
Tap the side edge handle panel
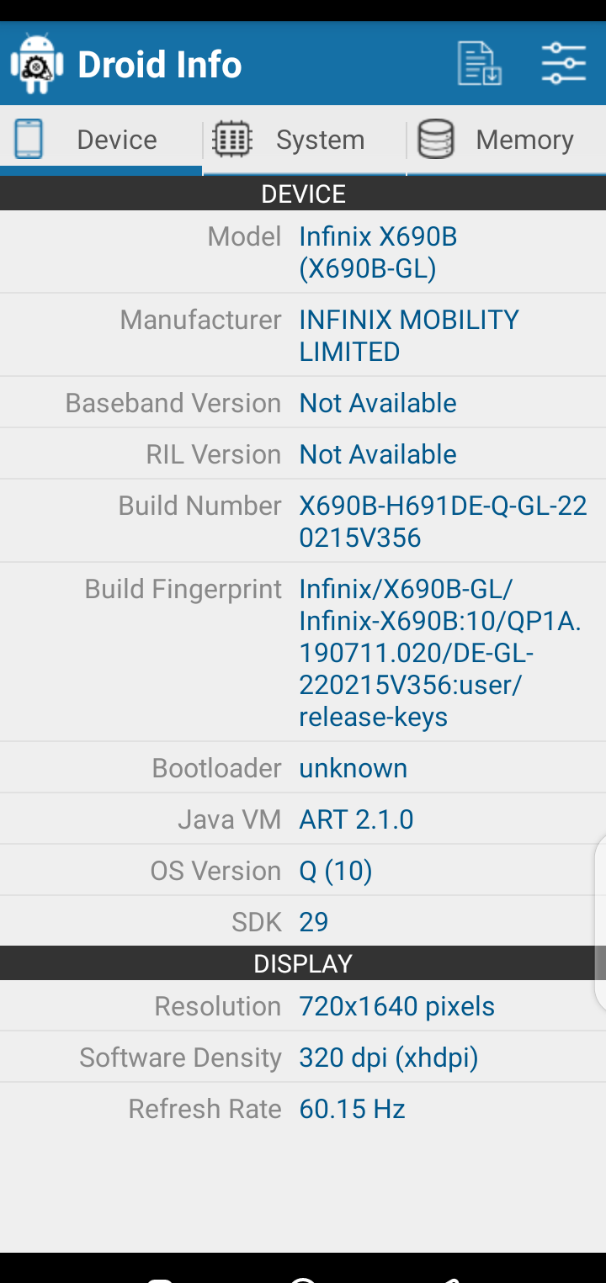[600, 922]
